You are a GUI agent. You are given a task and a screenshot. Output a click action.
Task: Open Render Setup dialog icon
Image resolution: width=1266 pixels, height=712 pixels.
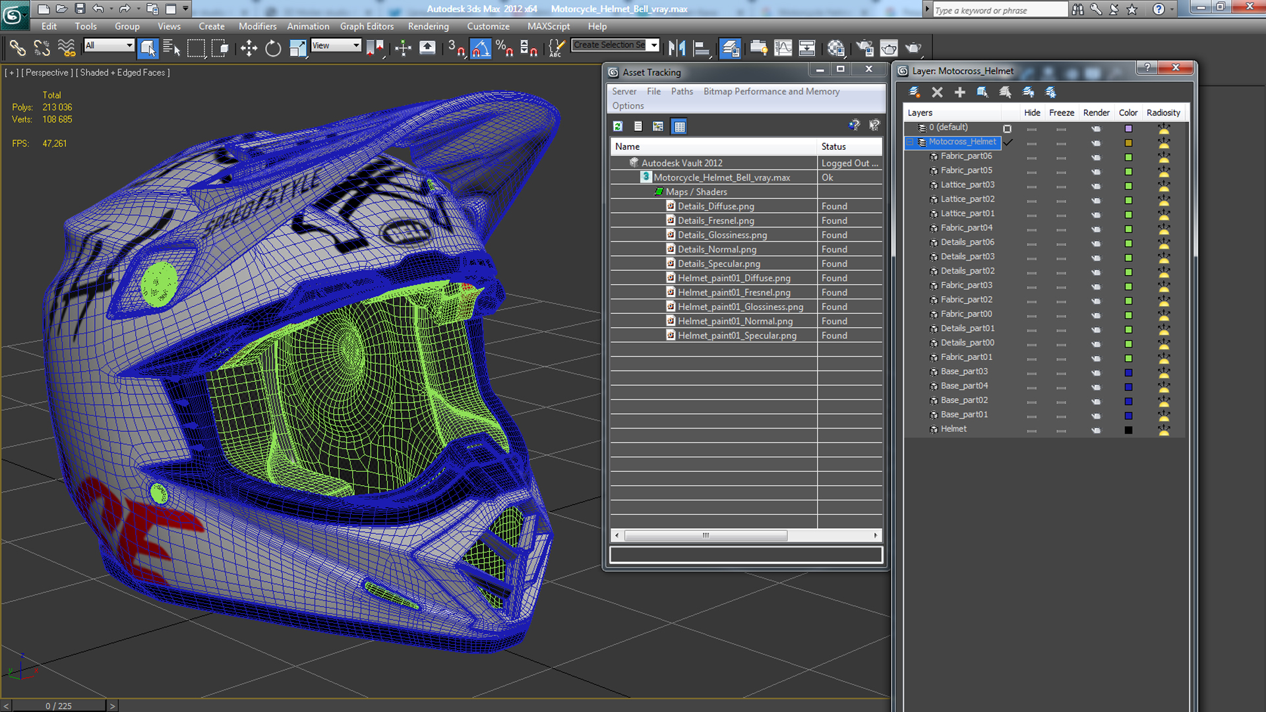tap(864, 47)
